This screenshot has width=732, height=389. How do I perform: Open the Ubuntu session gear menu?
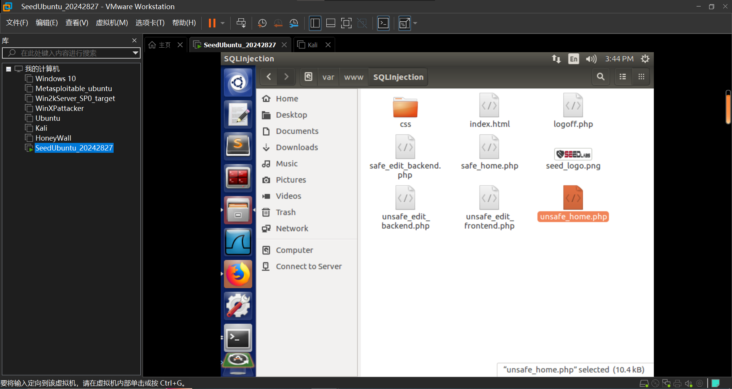click(645, 59)
